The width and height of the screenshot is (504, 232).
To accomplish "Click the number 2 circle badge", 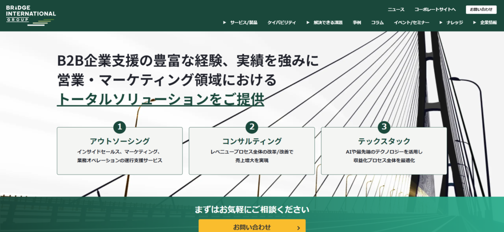I will pos(252,127).
